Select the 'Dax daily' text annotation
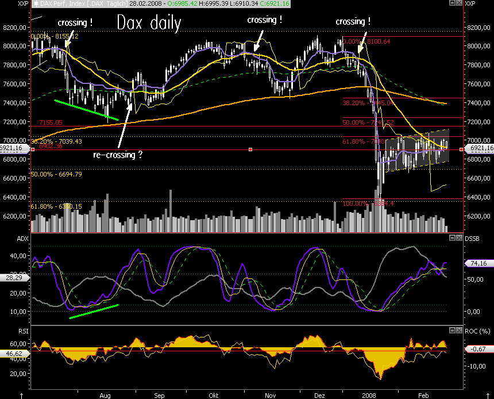 (x=149, y=23)
